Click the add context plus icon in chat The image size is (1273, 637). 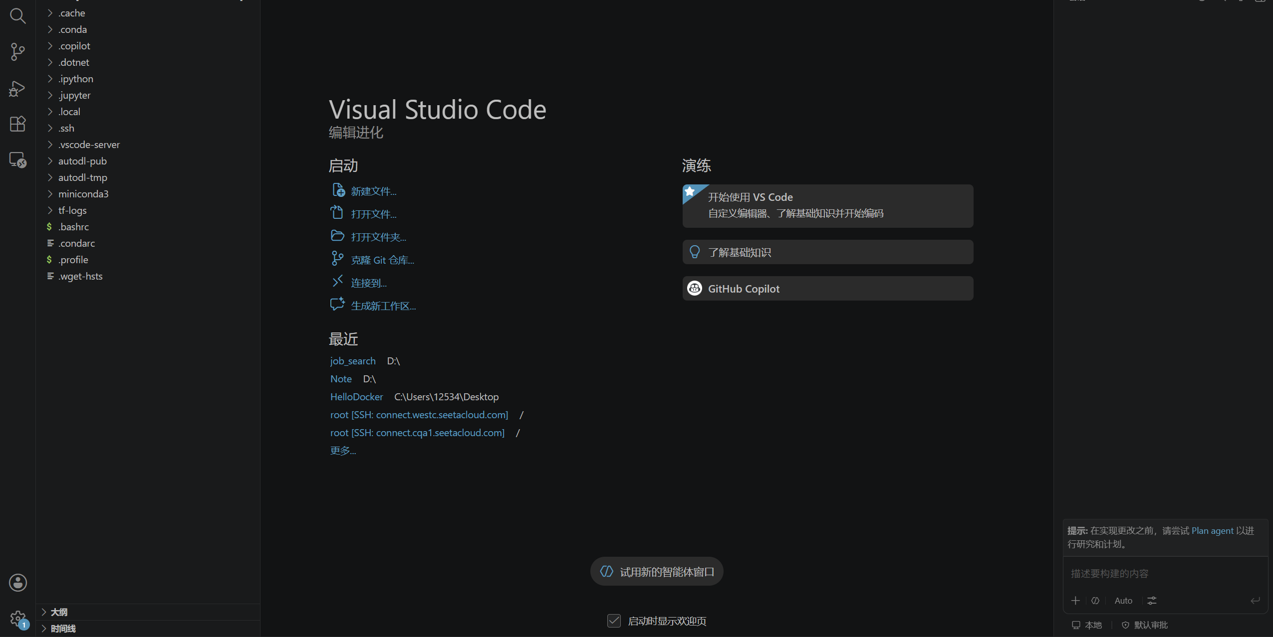1075,601
